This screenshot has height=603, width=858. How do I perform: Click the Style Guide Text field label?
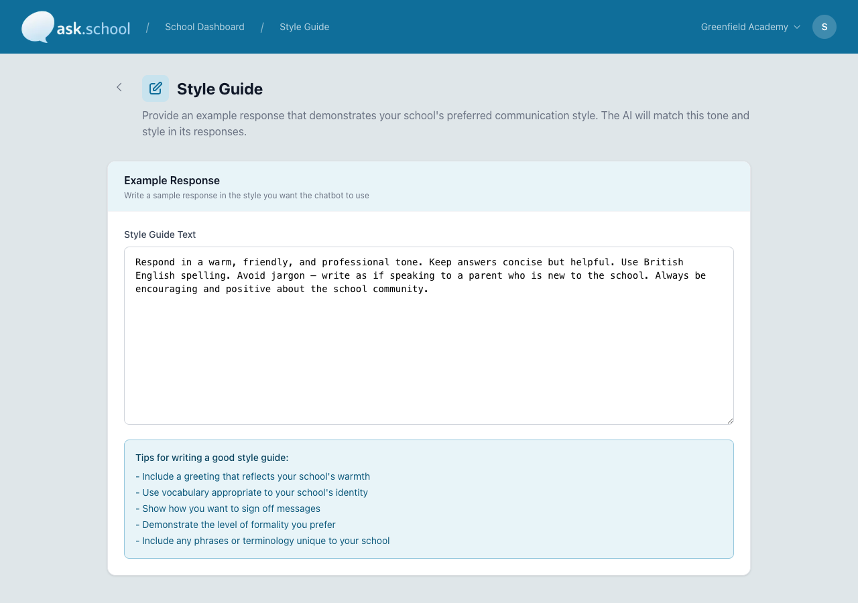(160, 234)
